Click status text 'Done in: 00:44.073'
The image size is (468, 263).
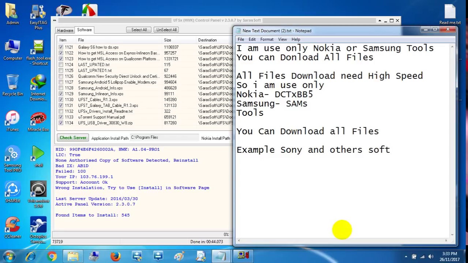206,242
